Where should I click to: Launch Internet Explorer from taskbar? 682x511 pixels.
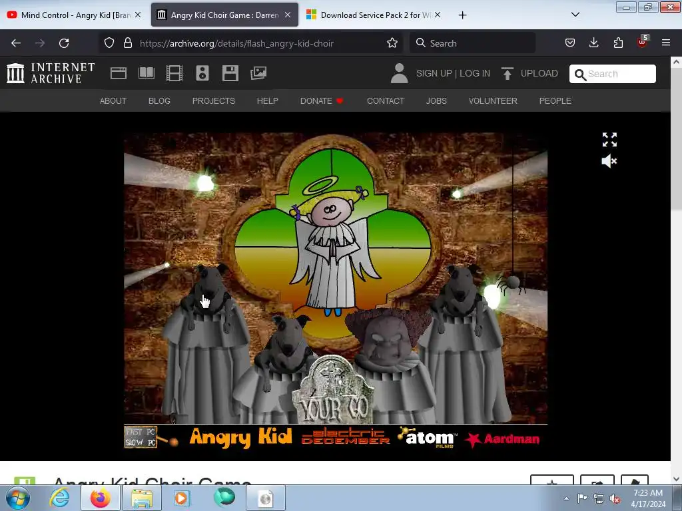[x=59, y=498]
